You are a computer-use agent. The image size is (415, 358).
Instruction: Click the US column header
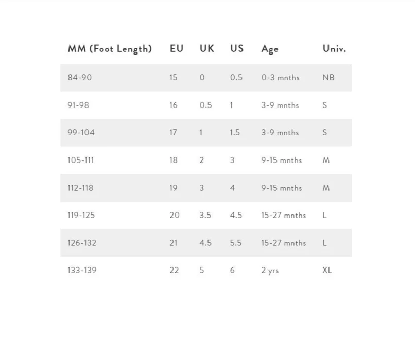coord(237,49)
